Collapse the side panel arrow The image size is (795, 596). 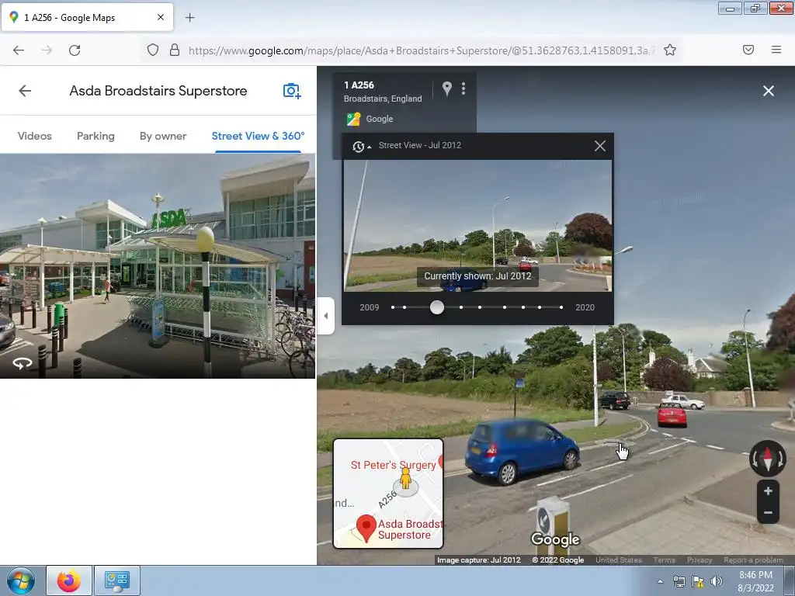[325, 316]
